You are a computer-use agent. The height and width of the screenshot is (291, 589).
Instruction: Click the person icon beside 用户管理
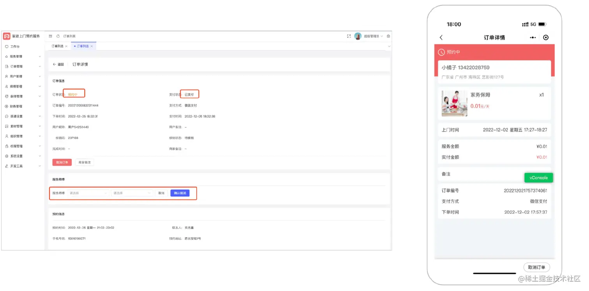click(x=7, y=77)
